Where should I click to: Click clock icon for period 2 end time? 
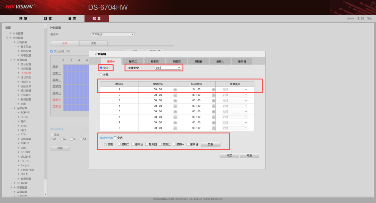tap(213, 95)
